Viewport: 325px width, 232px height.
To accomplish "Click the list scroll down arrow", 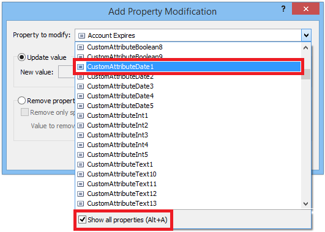I will (305, 204).
